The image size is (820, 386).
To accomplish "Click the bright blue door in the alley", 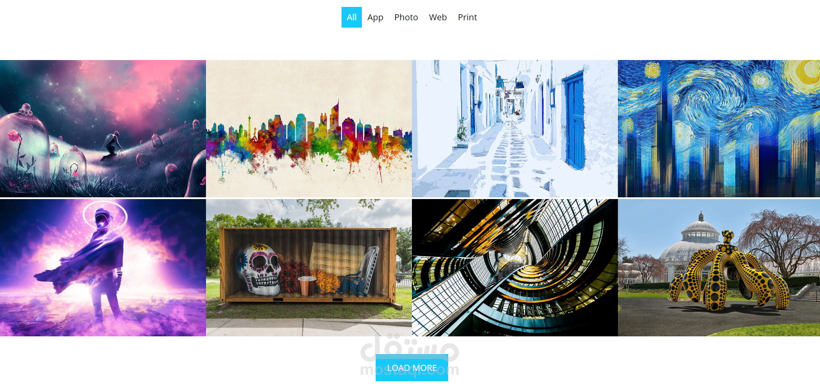I will (x=573, y=120).
